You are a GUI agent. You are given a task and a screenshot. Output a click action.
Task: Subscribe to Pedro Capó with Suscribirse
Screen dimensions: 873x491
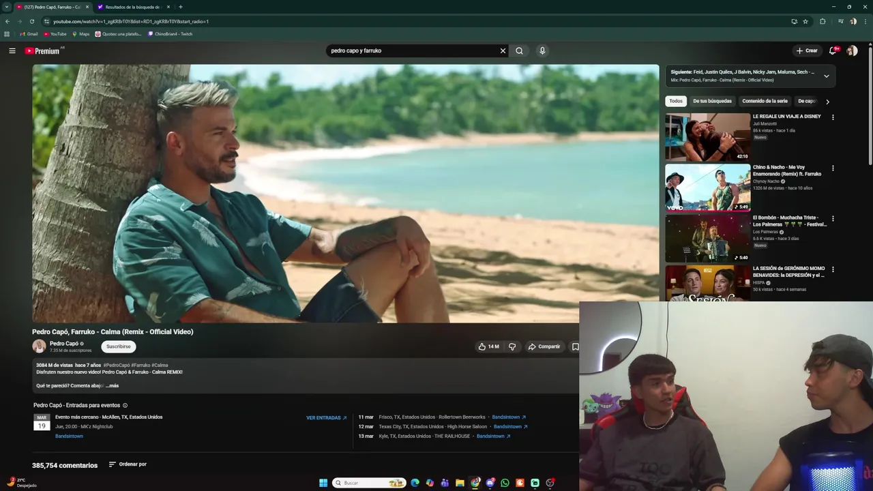point(119,346)
